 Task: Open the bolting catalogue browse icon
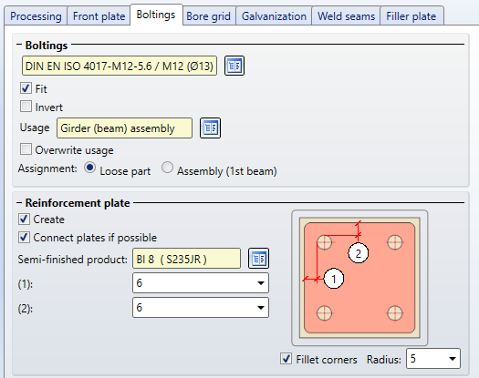click(234, 66)
